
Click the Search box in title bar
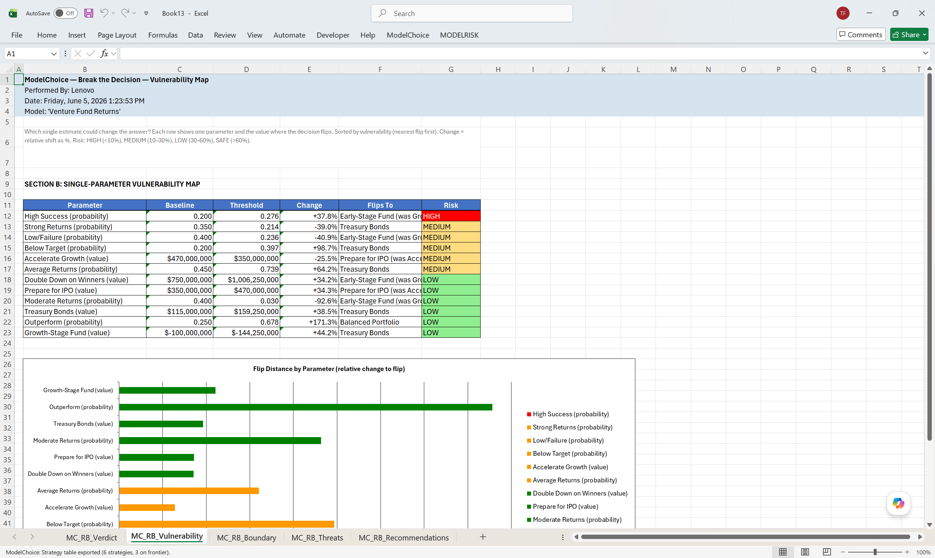(472, 14)
